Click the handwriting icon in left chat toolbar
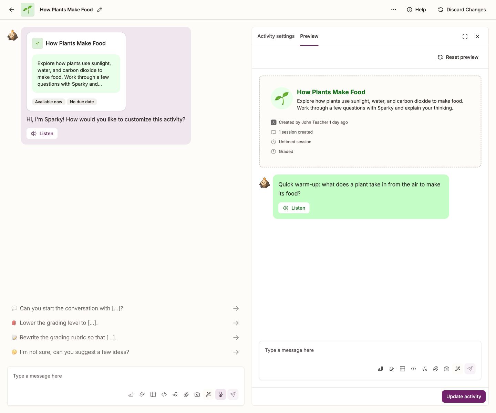Viewport: 496px width, 413px height. click(x=131, y=394)
